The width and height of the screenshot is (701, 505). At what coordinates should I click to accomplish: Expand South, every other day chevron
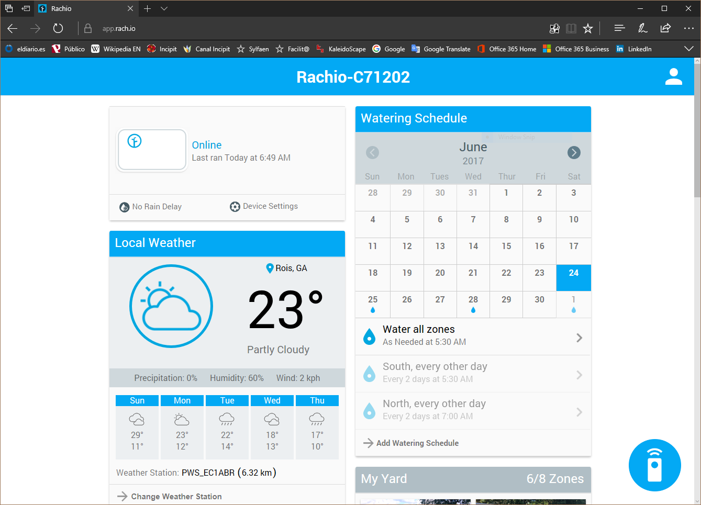(x=579, y=375)
